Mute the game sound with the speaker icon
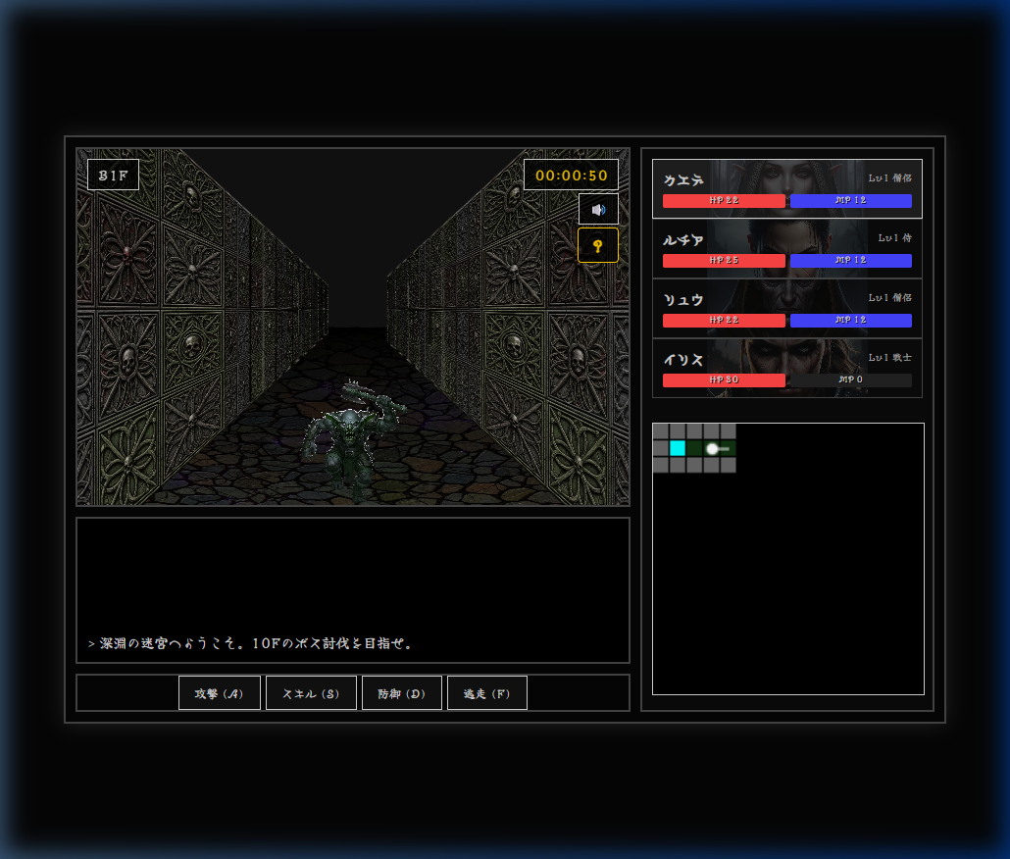 (x=598, y=209)
